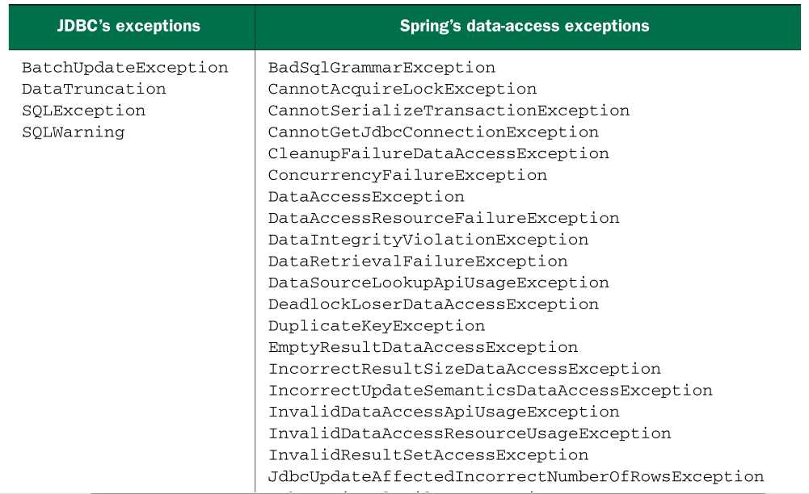Click the Spring's data-access exceptions header
The width and height of the screenshot is (809, 494).
coord(525,26)
